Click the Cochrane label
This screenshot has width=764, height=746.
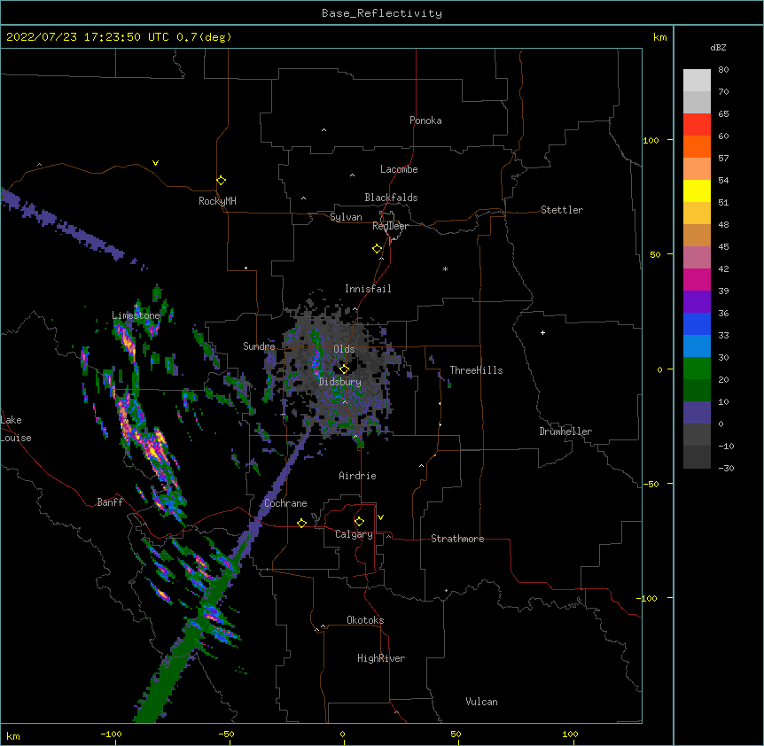[x=285, y=503]
